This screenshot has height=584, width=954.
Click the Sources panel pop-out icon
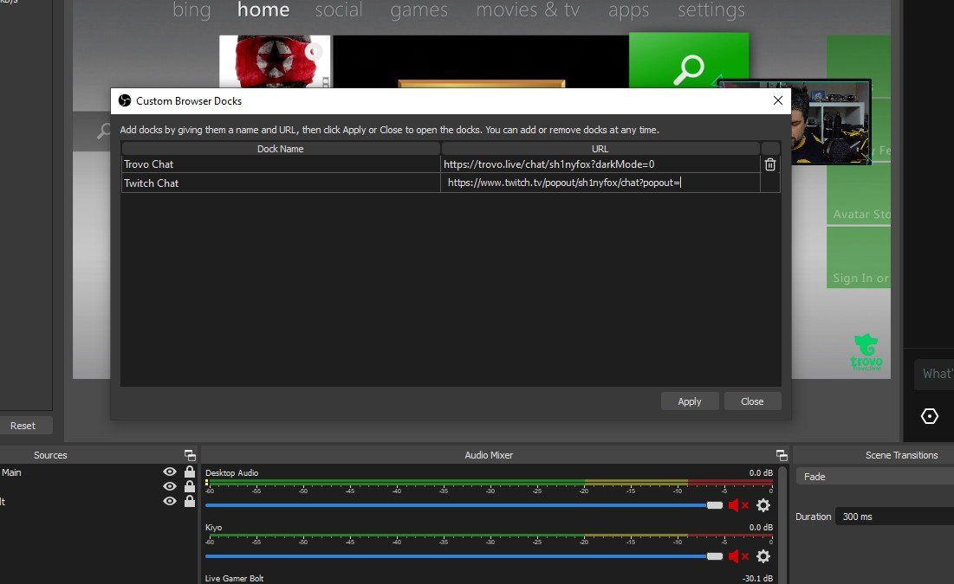[190, 454]
